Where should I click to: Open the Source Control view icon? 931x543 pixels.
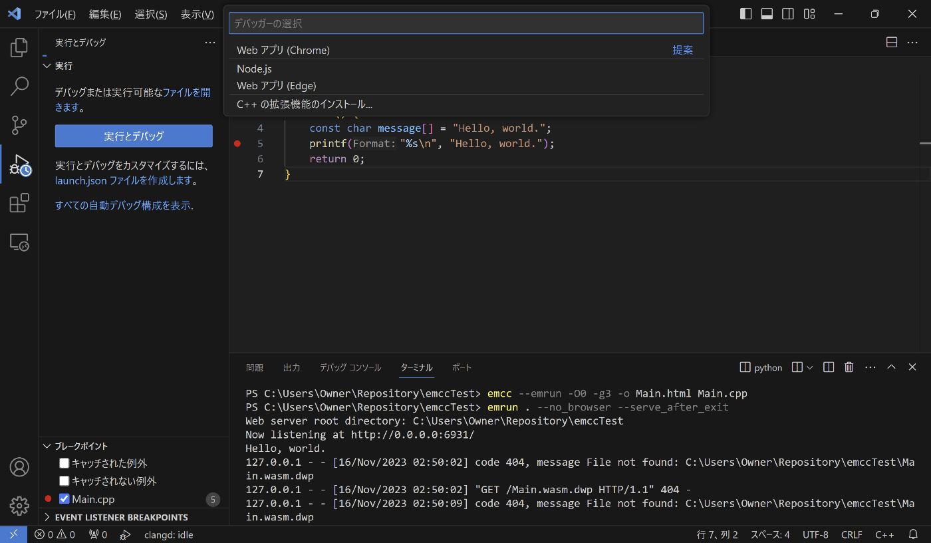click(19, 125)
